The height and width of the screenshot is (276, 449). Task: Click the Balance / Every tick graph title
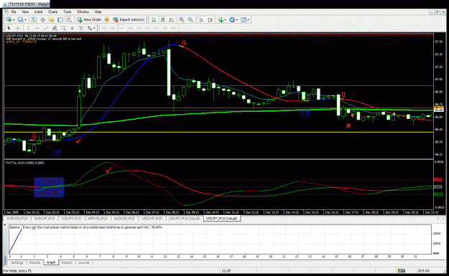click(86, 227)
